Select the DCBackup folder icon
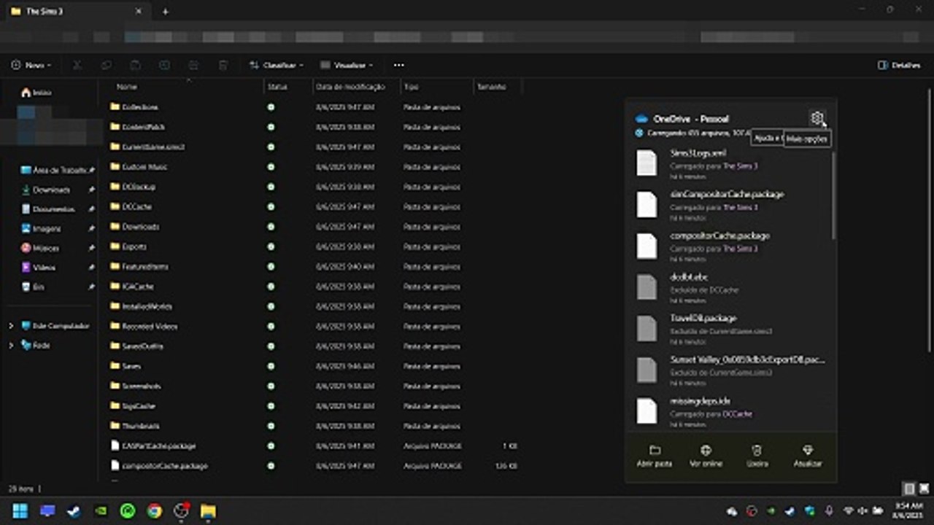The width and height of the screenshot is (934, 525). pyautogui.click(x=115, y=187)
